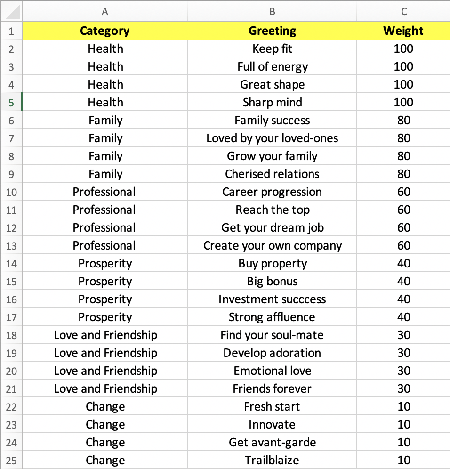The height and width of the screenshot is (469, 450).
Task: Click the 'Find your soul-mate' cell
Action: [x=272, y=335]
